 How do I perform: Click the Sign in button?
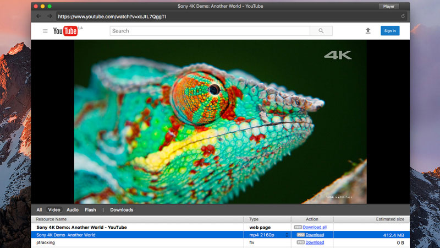pos(390,31)
